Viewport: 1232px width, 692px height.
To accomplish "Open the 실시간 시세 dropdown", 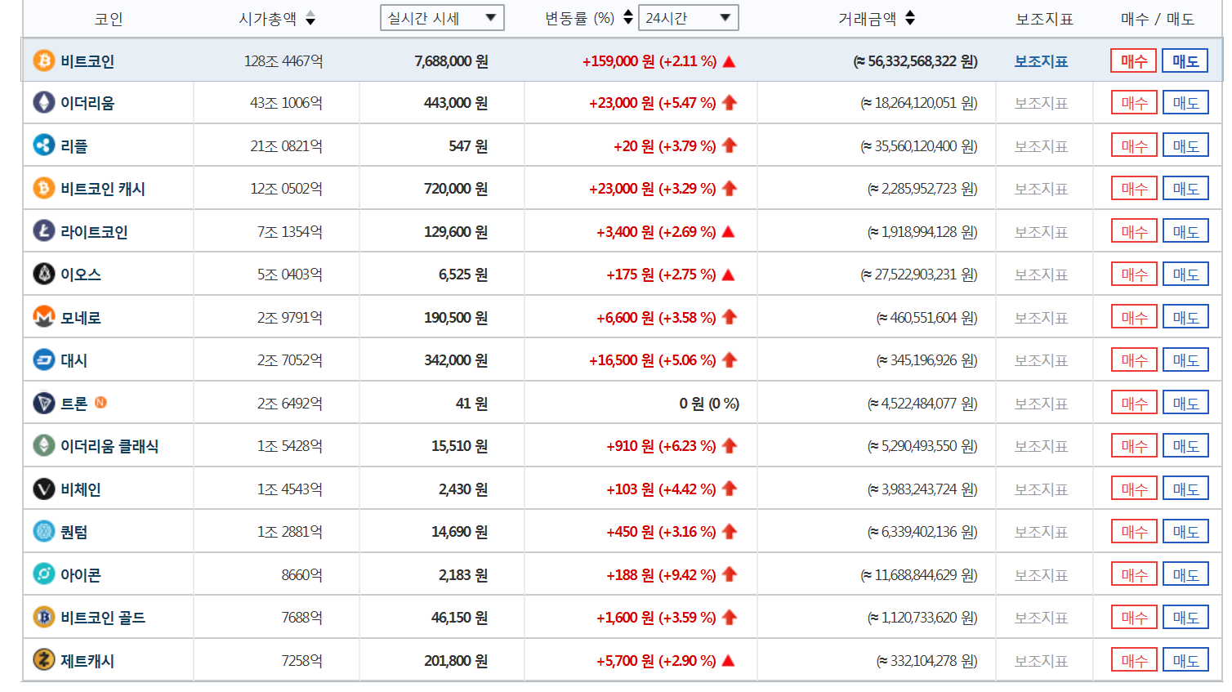I will click(442, 18).
